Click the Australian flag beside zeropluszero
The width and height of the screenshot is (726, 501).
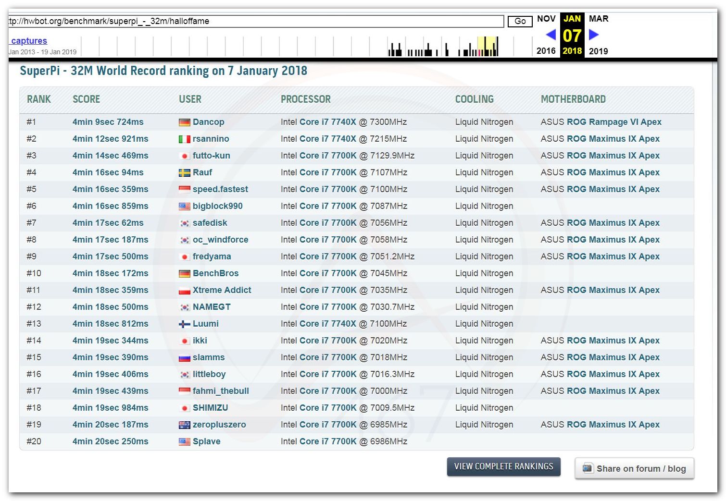coord(184,425)
